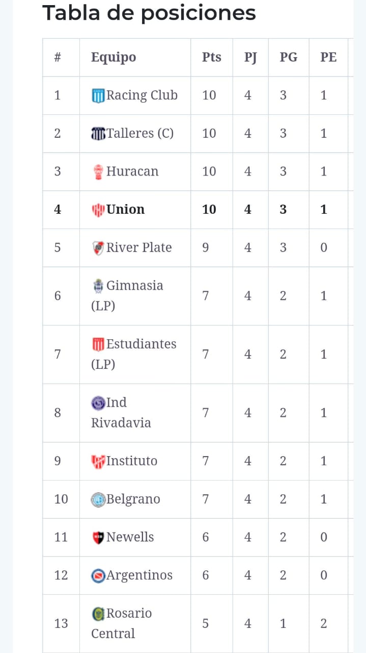This screenshot has height=653, width=366.
Task: Click the Gimnasia (LP) crest icon
Action: pos(98,286)
